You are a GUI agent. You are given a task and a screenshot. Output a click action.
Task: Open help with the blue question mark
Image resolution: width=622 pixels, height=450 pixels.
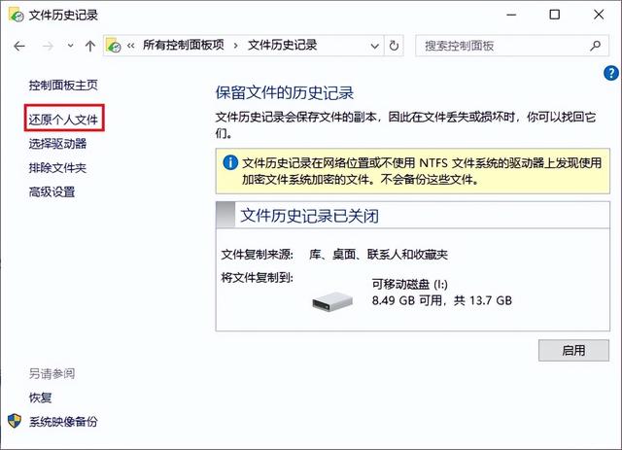(x=611, y=73)
